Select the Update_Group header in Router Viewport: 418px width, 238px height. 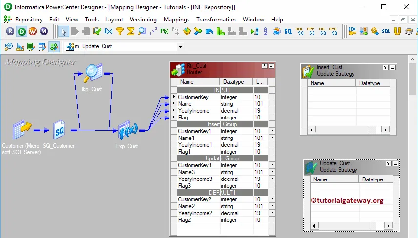[222, 158]
